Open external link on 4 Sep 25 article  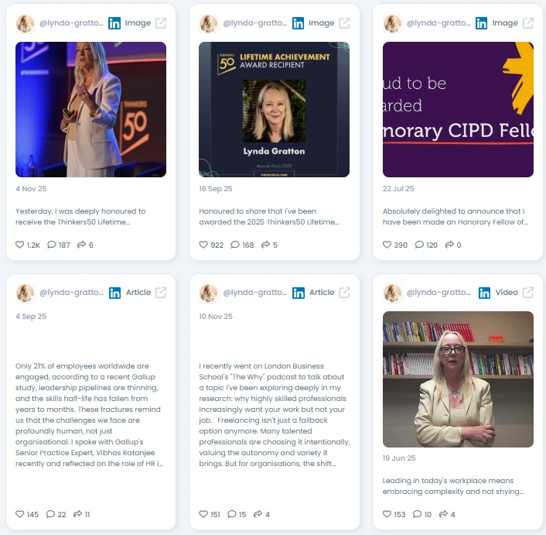point(161,293)
